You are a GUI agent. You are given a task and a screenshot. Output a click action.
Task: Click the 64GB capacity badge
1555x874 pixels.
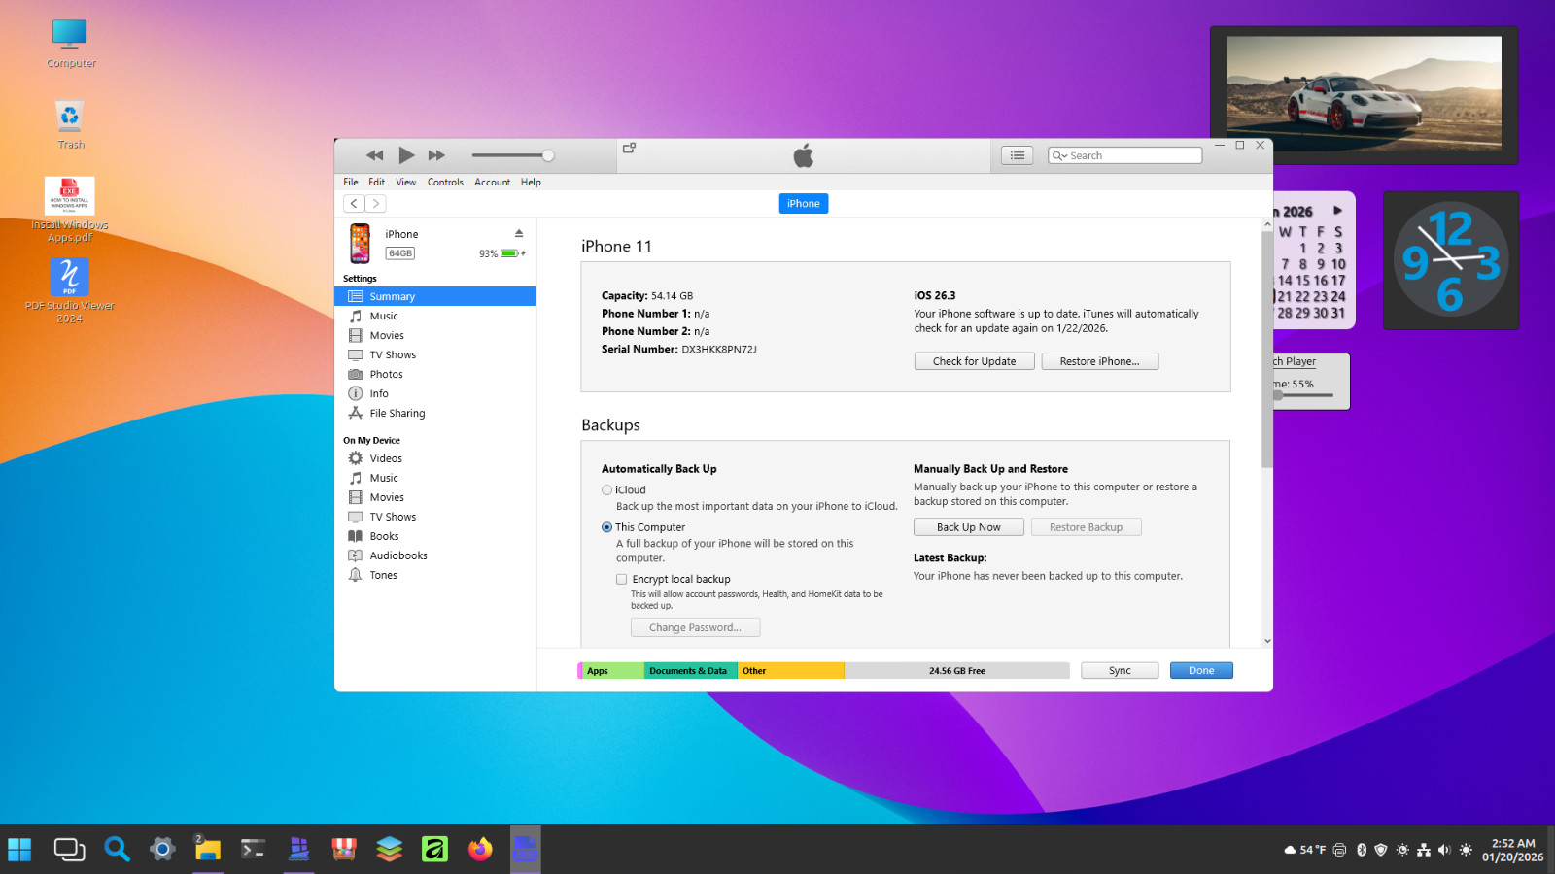click(400, 253)
